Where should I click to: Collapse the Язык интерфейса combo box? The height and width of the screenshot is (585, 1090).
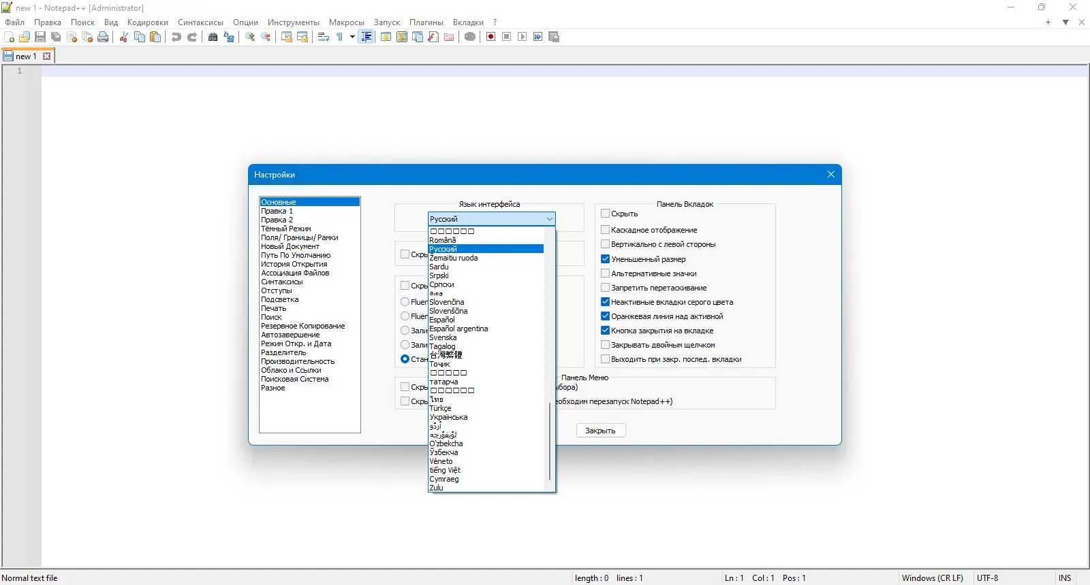click(x=549, y=219)
